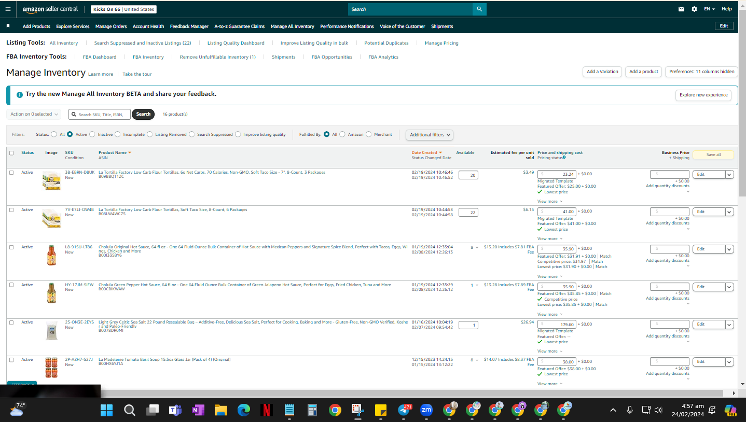The image size is (746, 422).
Task: Select the Inactive status filter
Action: click(92, 134)
